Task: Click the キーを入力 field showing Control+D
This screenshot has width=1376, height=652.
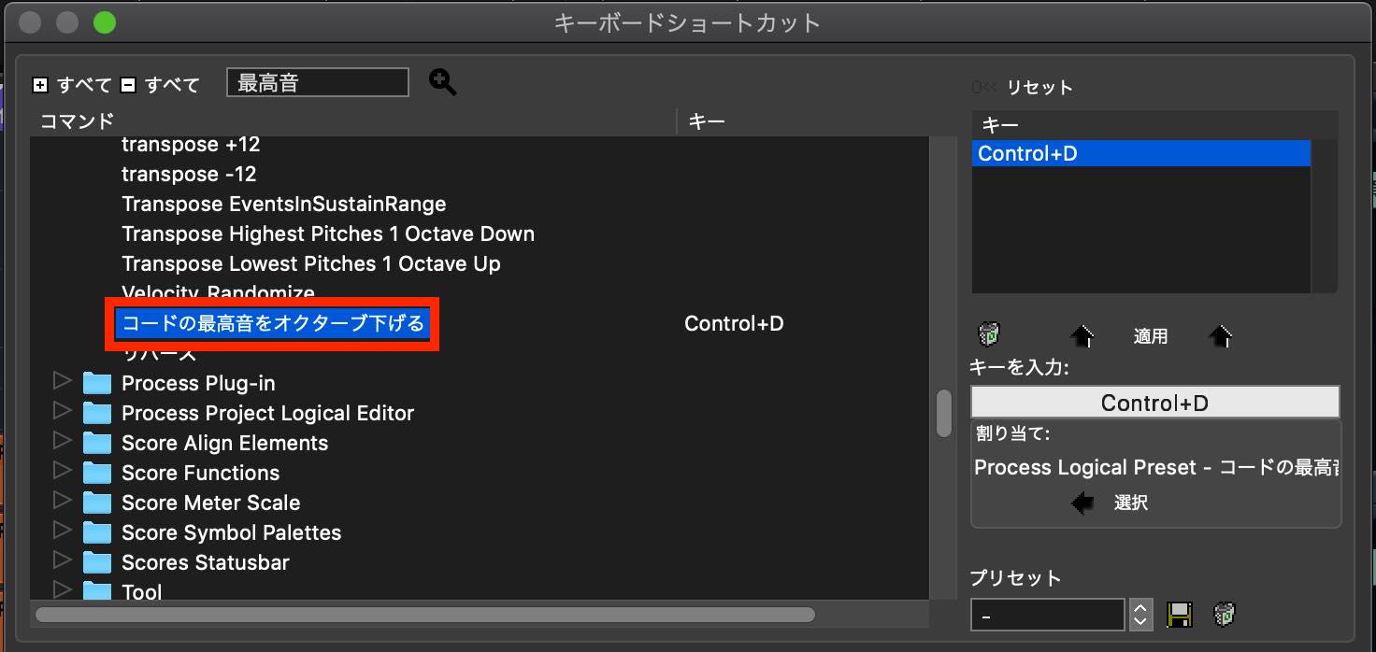Action: (1155, 403)
